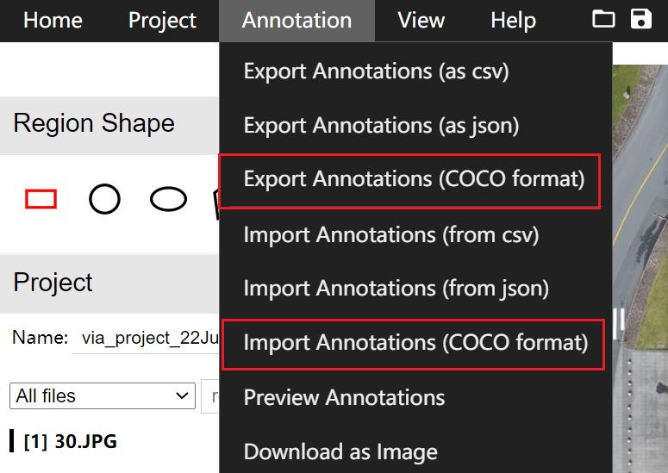Screen dimensions: 668x473
Task: Select the circle region shape tool
Action: point(104,199)
